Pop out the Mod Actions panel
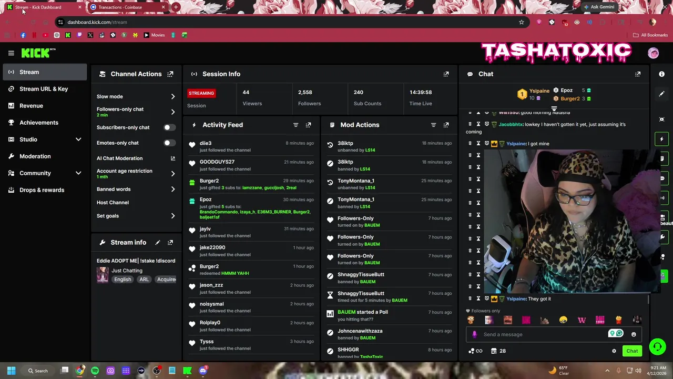 (446, 125)
